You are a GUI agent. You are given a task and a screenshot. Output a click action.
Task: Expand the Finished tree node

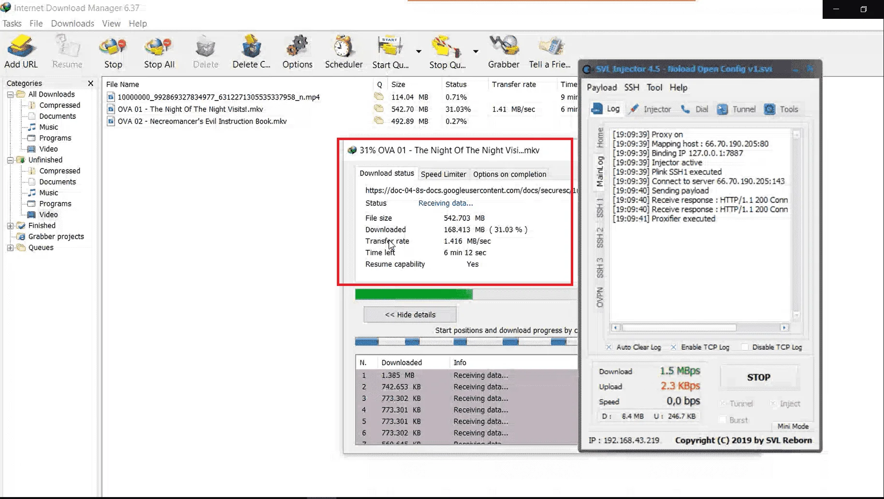click(10, 226)
